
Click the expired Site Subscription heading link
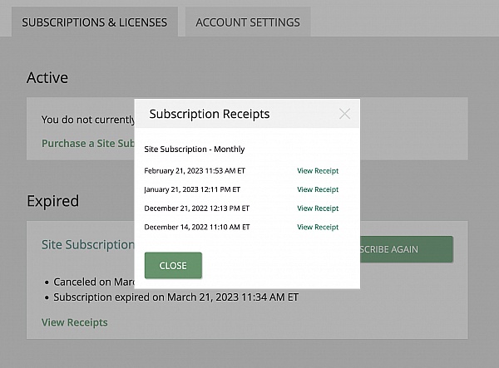(87, 245)
